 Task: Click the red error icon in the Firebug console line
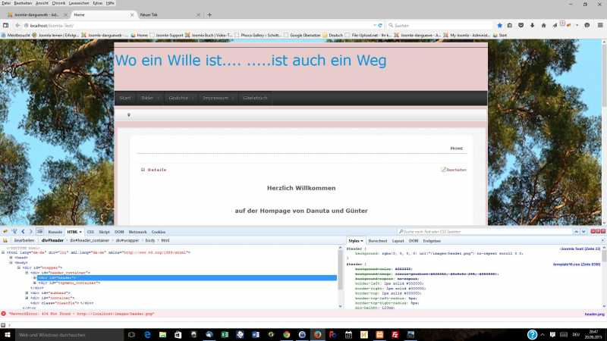(4, 314)
